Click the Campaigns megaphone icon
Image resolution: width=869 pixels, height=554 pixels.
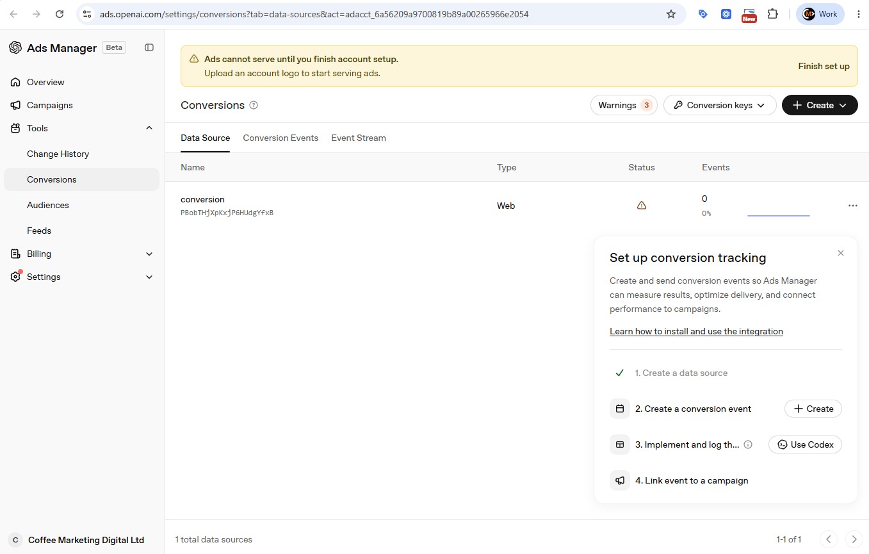15,105
